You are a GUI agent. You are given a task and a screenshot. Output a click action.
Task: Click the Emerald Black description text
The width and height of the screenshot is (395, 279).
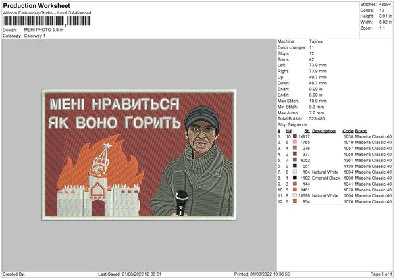pyautogui.click(x=326, y=178)
